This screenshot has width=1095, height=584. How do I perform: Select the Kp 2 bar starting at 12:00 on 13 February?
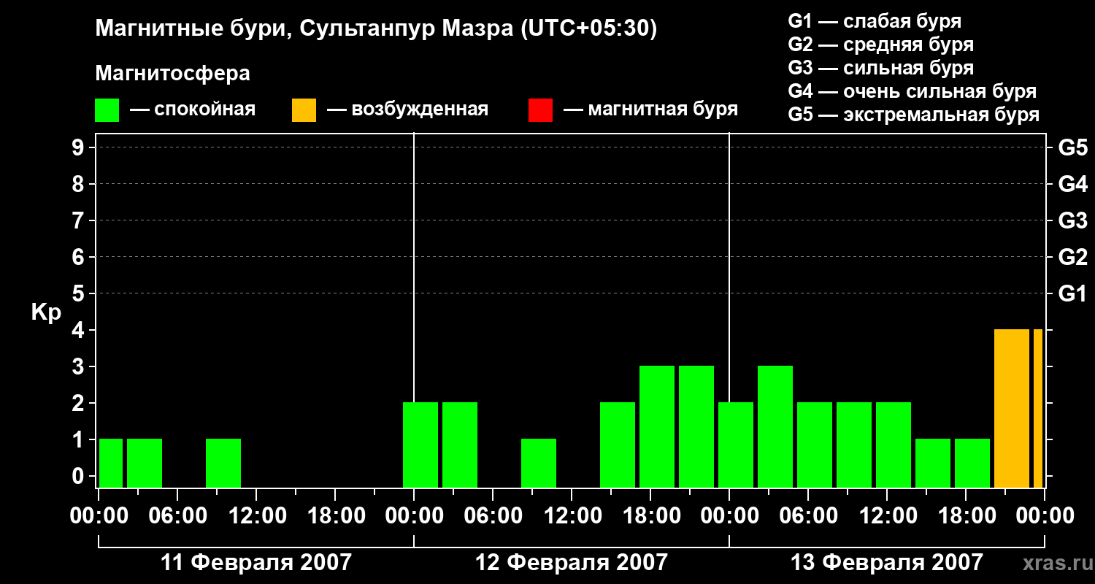pyautogui.click(x=894, y=445)
